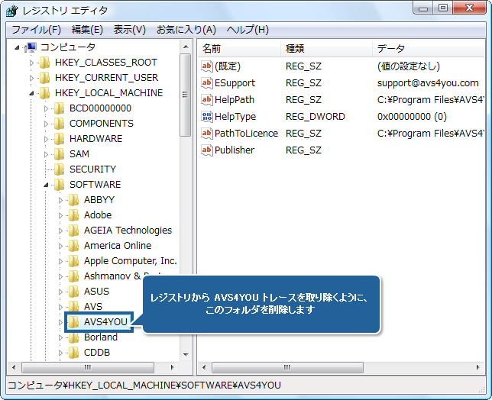Click the CDDB folder icon

[73, 353]
